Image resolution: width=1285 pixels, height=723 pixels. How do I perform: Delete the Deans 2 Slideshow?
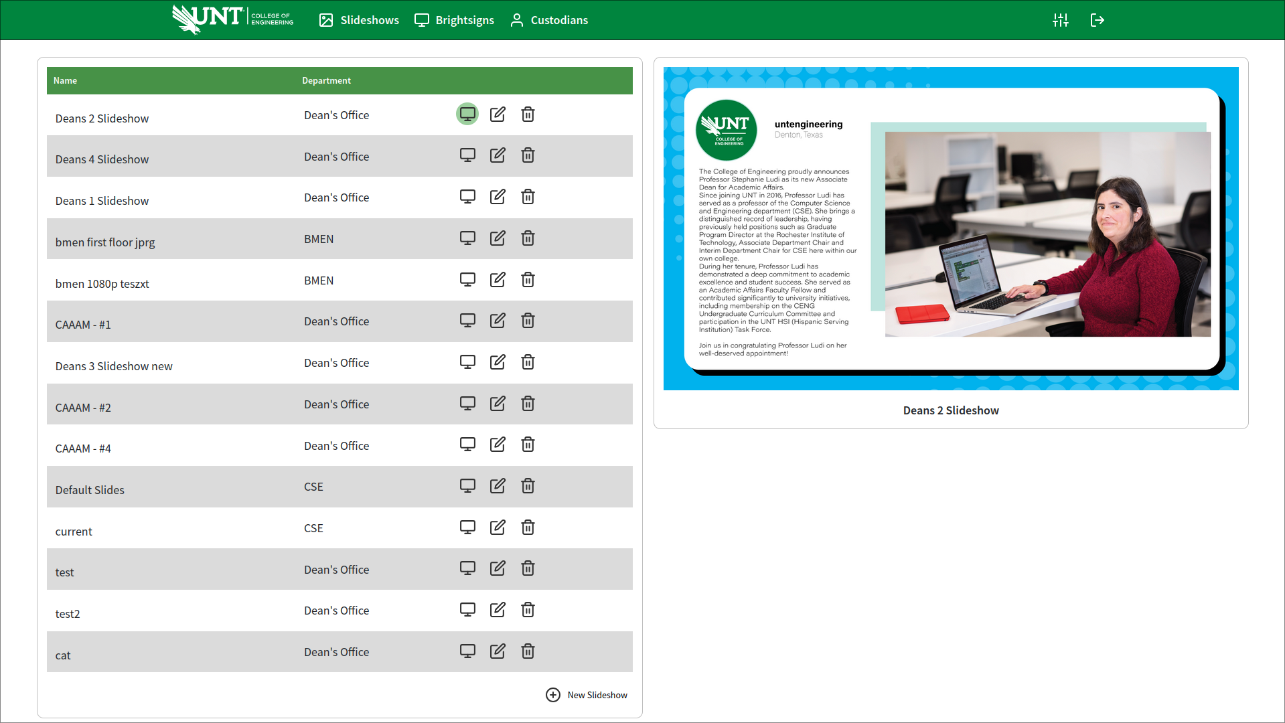[x=528, y=114]
